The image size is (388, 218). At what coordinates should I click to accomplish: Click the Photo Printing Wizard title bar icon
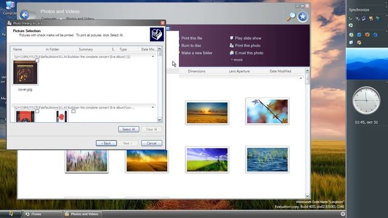point(10,23)
